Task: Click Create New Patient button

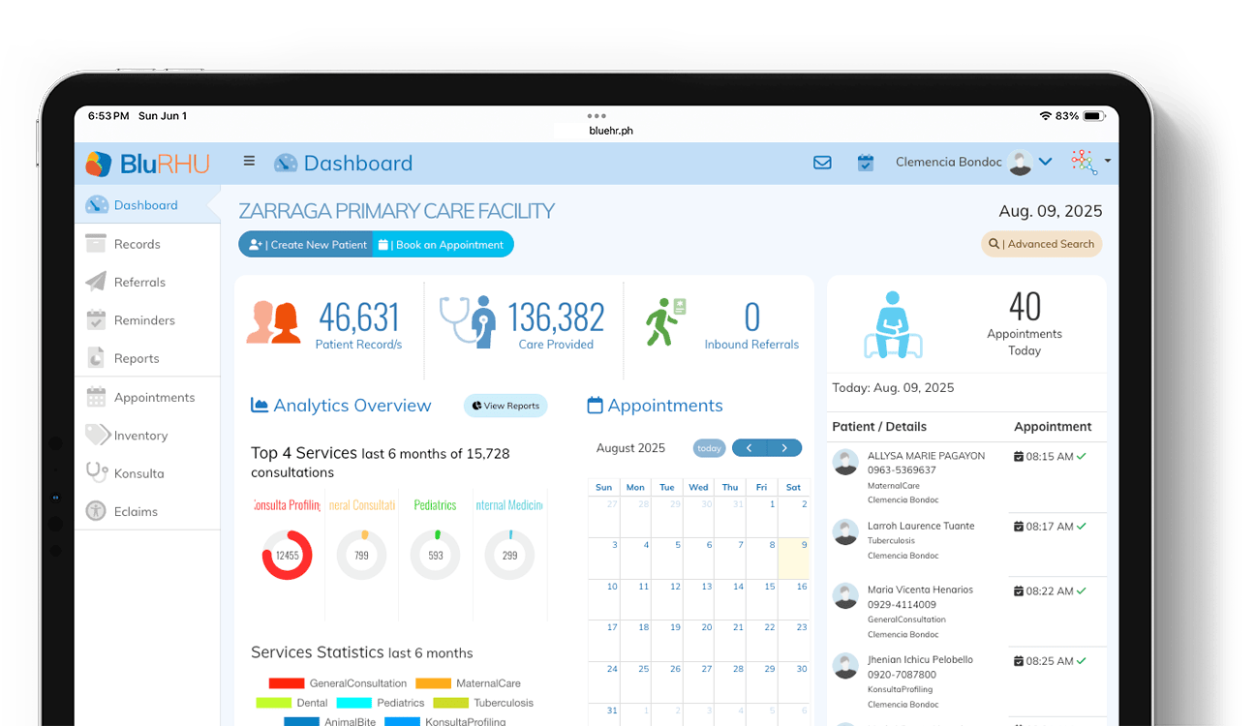Action: tap(307, 245)
